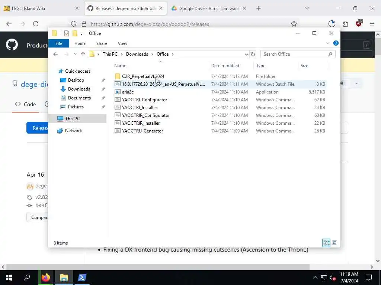Open Windows taskbar search

pyautogui.click(x=27, y=277)
